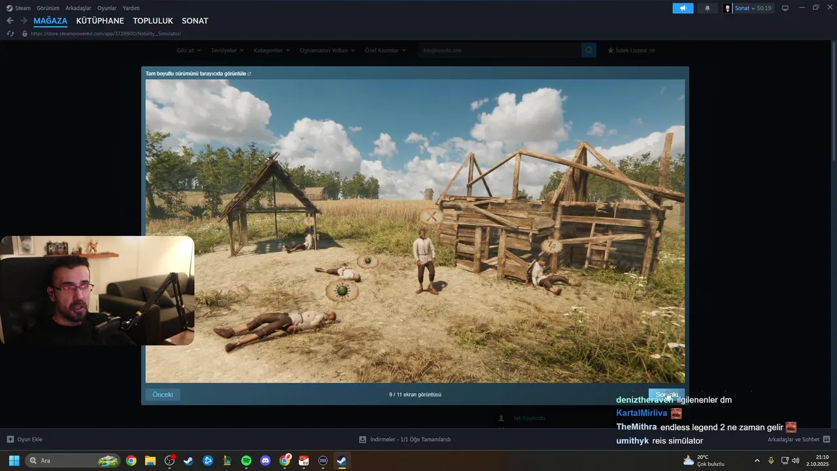Go to previous screenshot with Önceki

click(x=163, y=394)
